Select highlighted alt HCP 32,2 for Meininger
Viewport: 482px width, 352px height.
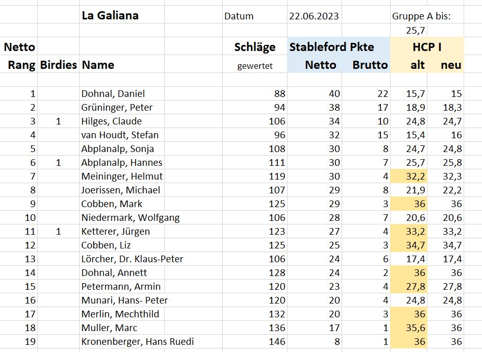[x=408, y=177]
